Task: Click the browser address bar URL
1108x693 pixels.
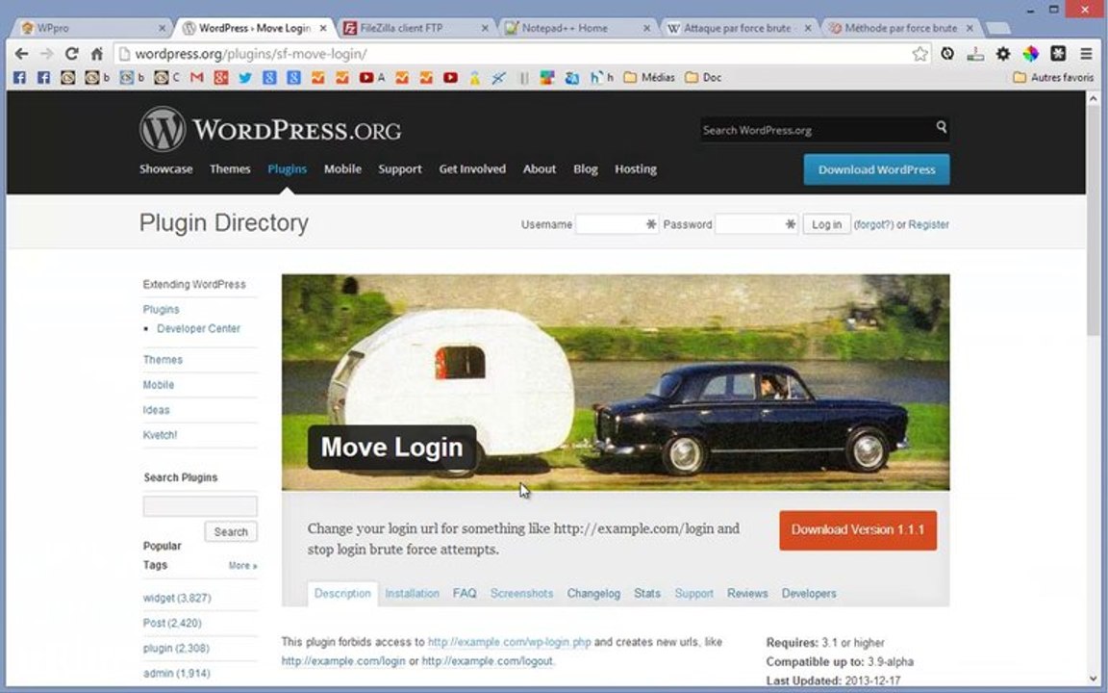Action: pos(251,54)
